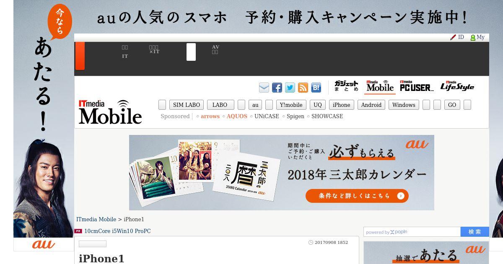Screen dimensions: 503x264
Task: Click the blue search submit button
Action: (475, 232)
